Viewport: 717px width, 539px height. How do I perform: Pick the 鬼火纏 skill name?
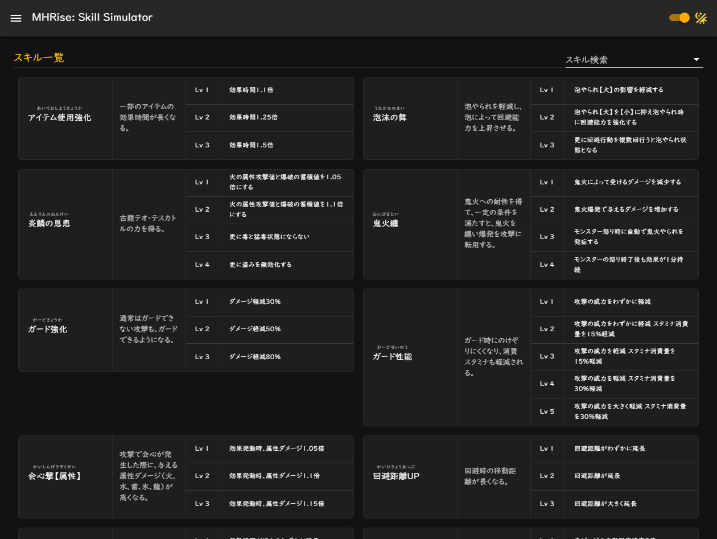click(385, 224)
